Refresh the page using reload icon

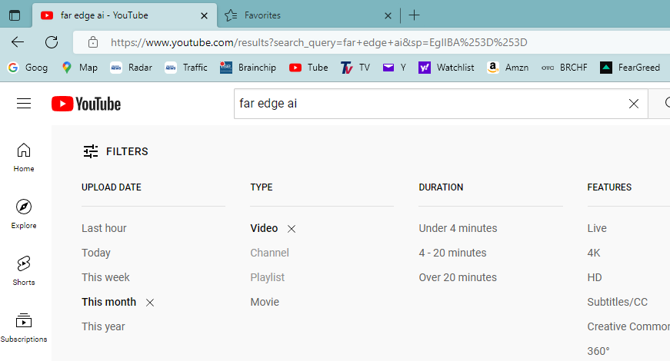tap(52, 42)
